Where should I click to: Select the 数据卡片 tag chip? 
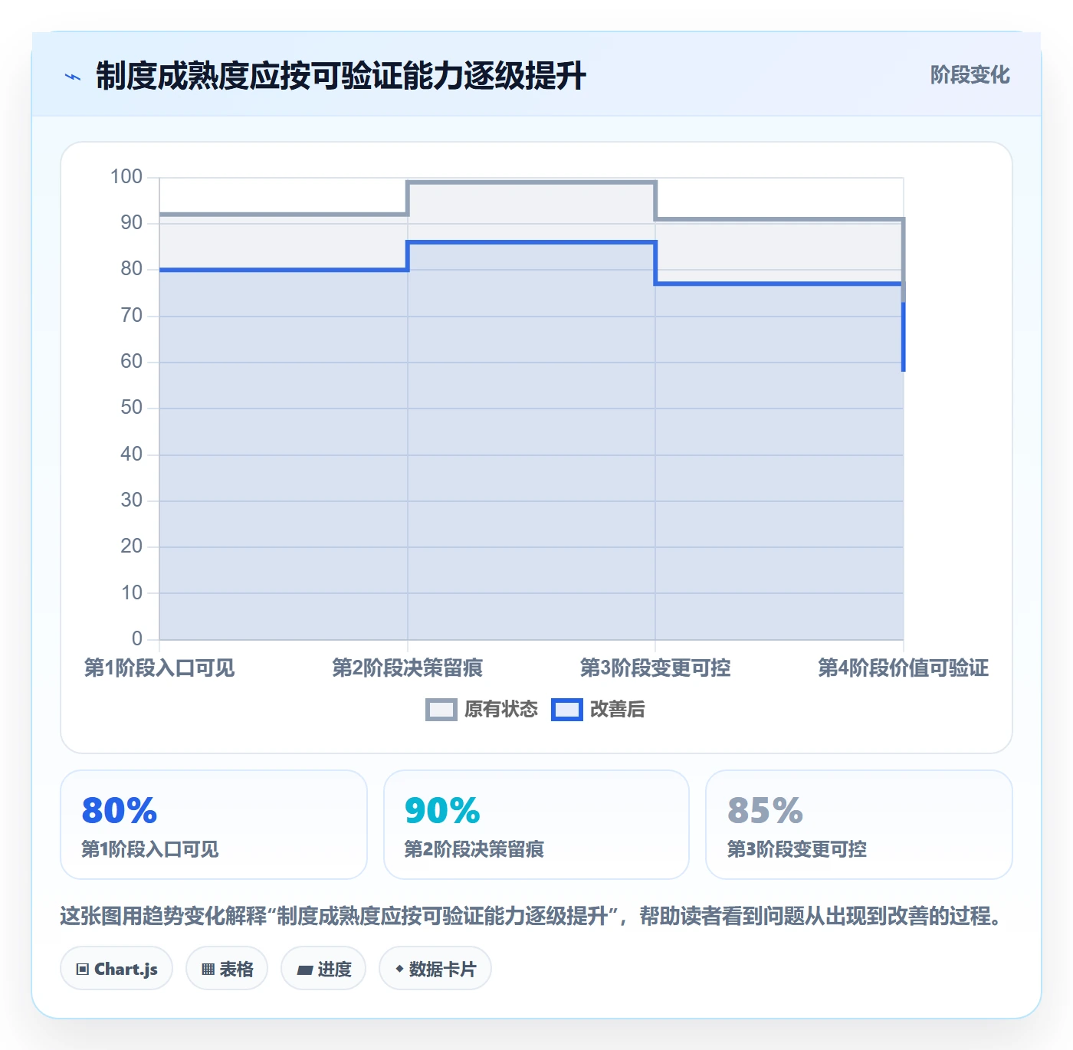click(x=435, y=969)
